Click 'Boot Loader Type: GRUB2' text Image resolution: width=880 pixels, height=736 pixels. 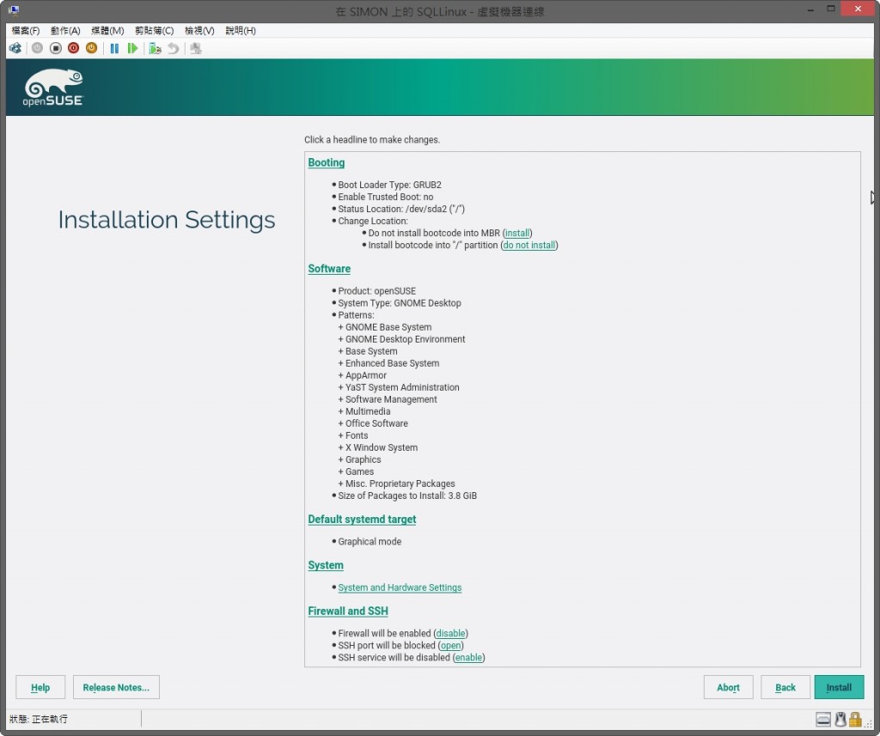pyautogui.click(x=389, y=186)
